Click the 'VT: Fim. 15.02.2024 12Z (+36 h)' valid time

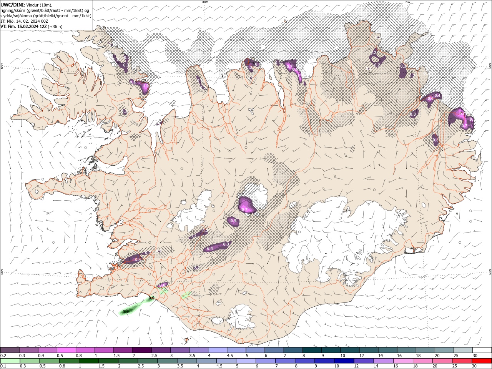point(32,27)
